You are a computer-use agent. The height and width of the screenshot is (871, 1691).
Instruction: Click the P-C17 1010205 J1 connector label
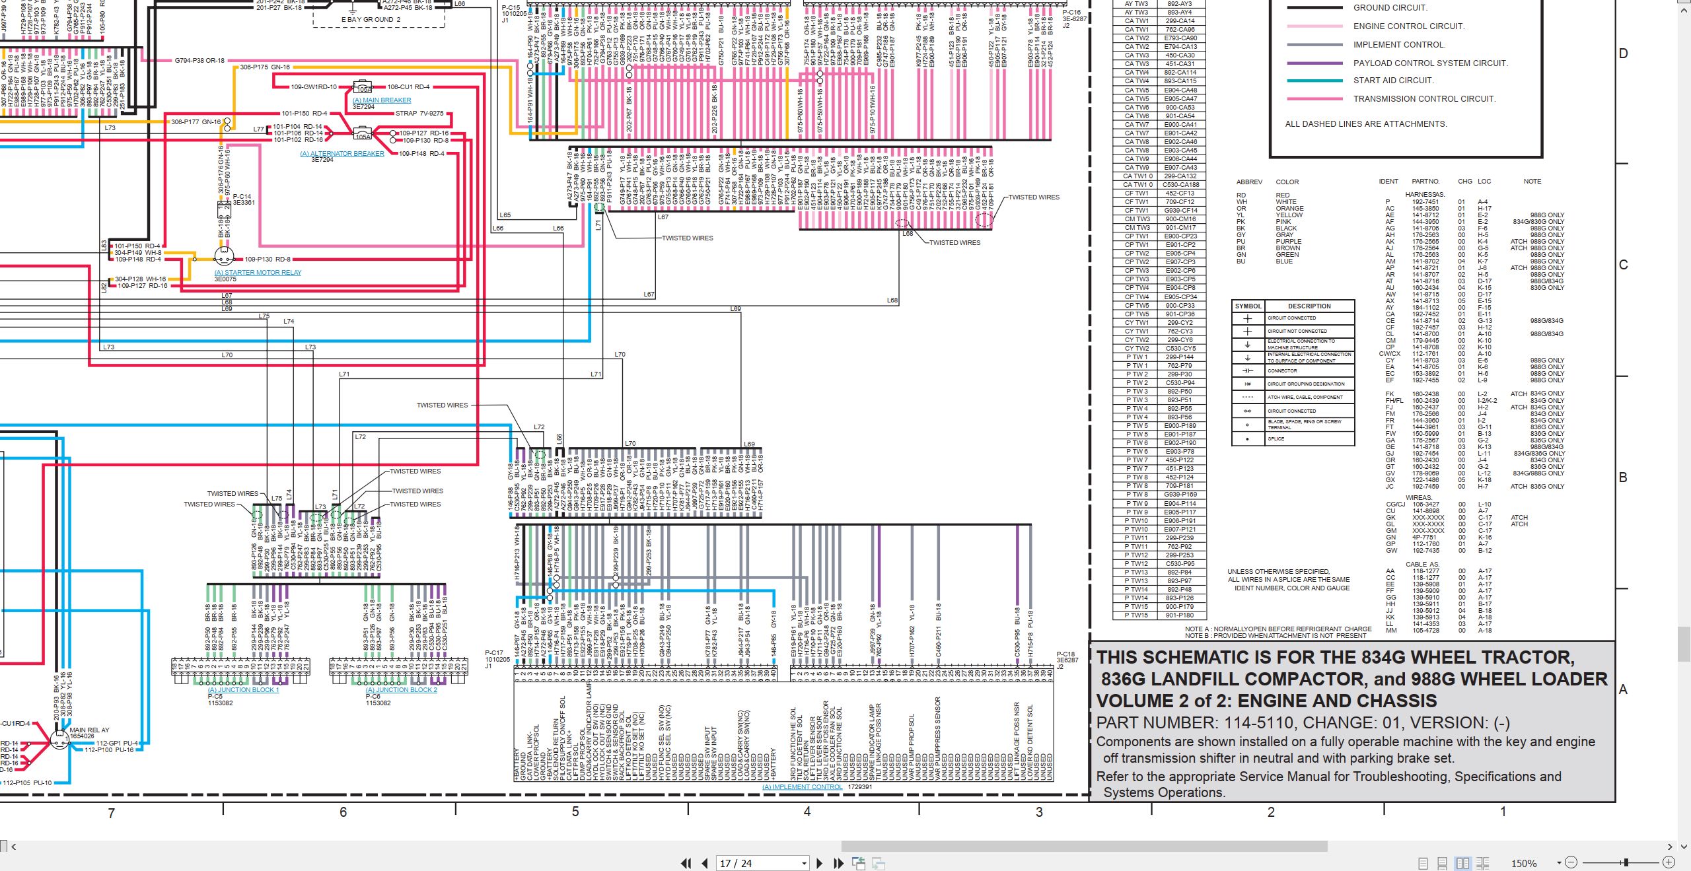pos(497,659)
